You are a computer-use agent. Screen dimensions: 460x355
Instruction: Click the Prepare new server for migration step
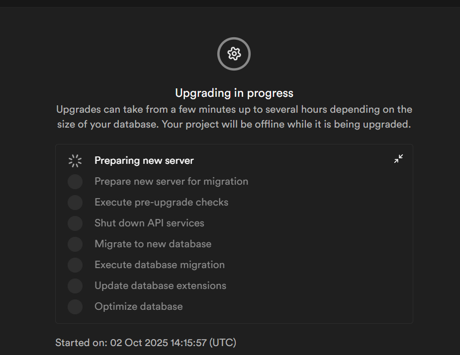click(171, 182)
